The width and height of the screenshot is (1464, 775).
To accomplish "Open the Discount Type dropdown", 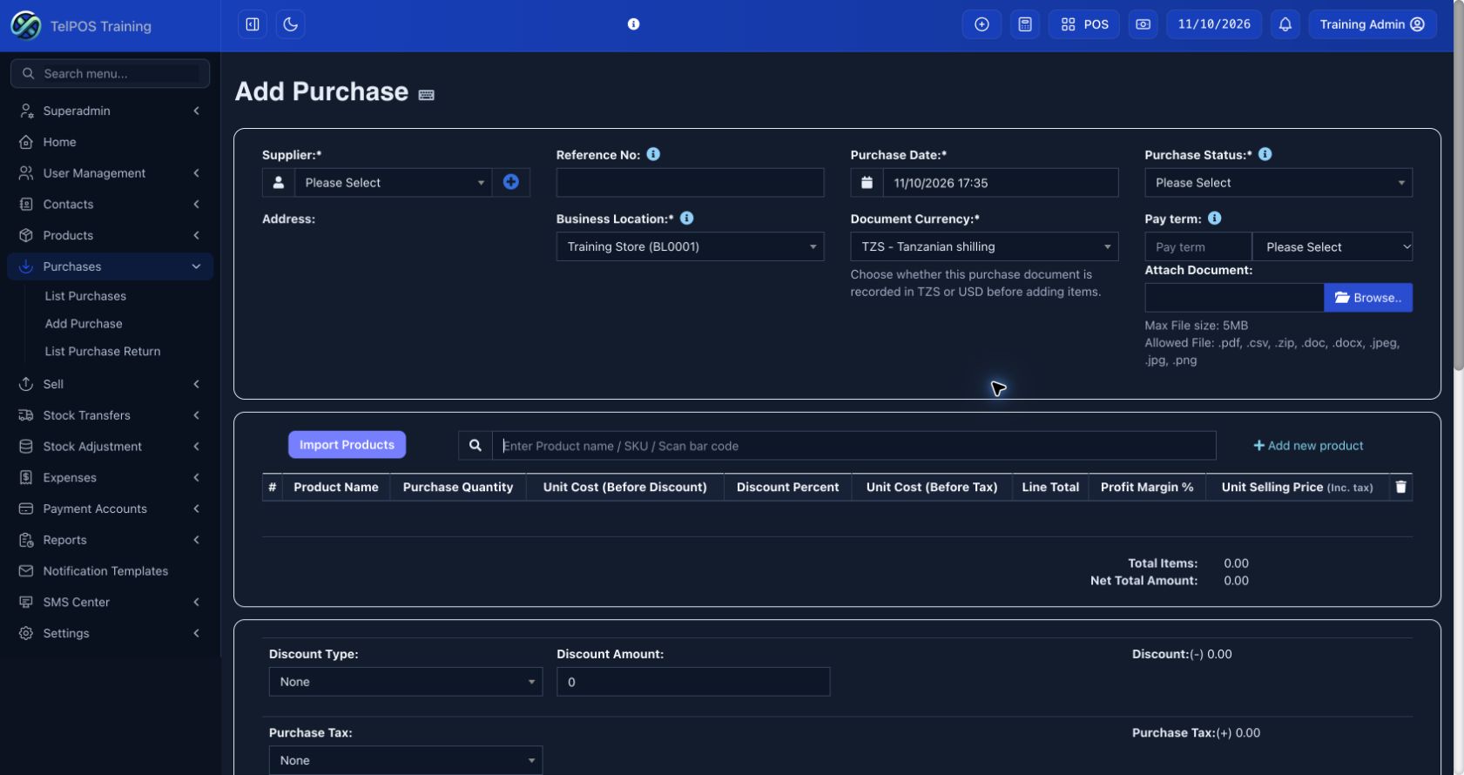I will tap(406, 682).
